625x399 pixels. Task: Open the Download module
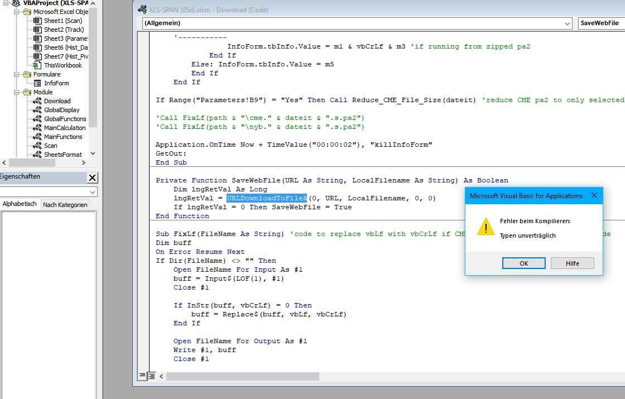pyautogui.click(x=57, y=101)
